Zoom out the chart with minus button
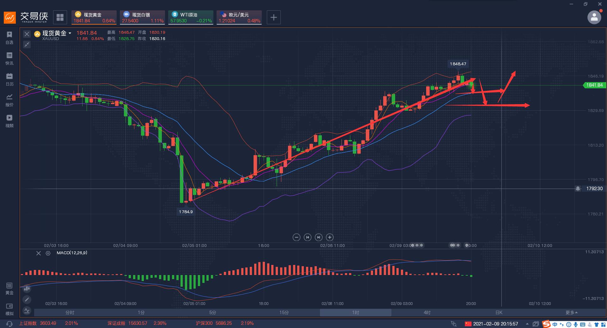Viewport: 607px width, 328px height. click(x=296, y=237)
